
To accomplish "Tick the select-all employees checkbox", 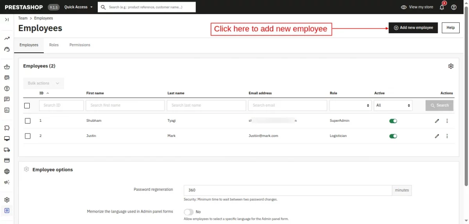I will 27,106.
